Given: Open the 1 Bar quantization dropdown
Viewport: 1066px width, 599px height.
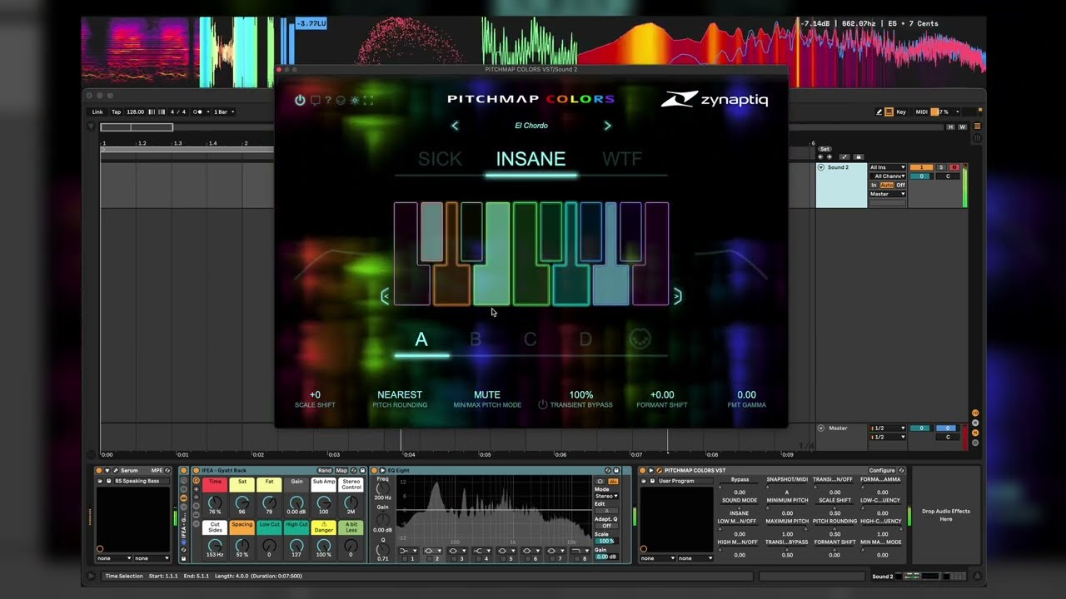Looking at the screenshot, I should click(x=224, y=111).
